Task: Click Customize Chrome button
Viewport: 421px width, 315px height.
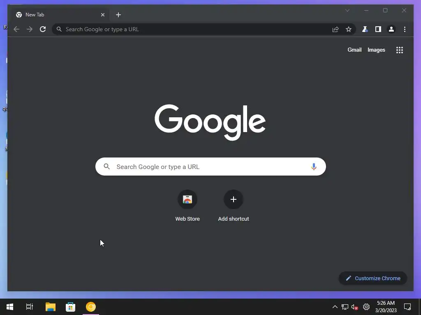Action: (372, 278)
